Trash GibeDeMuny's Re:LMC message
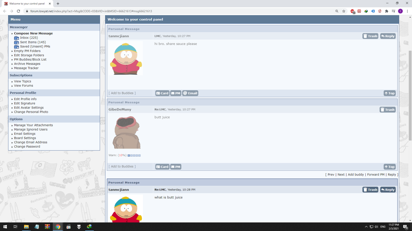Image resolution: width=412 pixels, height=231 pixels. pyautogui.click(x=388, y=110)
